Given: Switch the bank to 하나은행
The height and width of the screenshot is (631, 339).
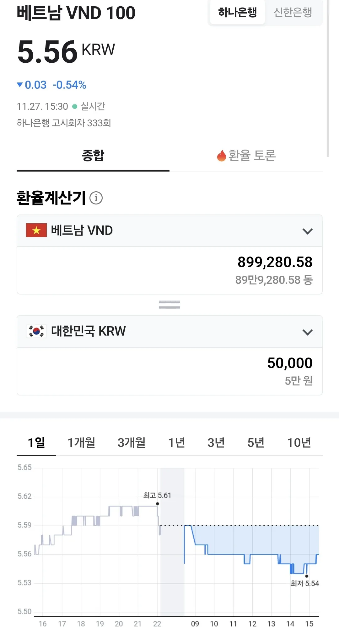Looking at the screenshot, I should point(238,13).
